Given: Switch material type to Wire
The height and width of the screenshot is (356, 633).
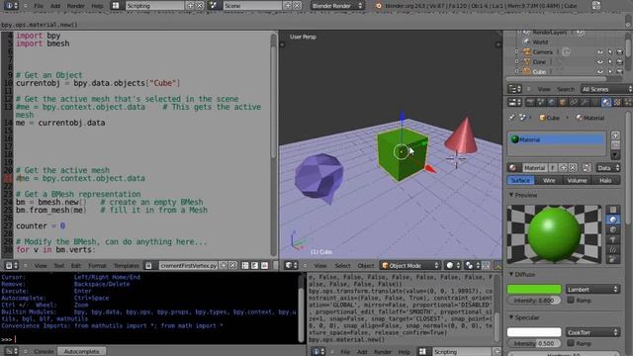Looking at the screenshot, I should pyautogui.click(x=549, y=180).
